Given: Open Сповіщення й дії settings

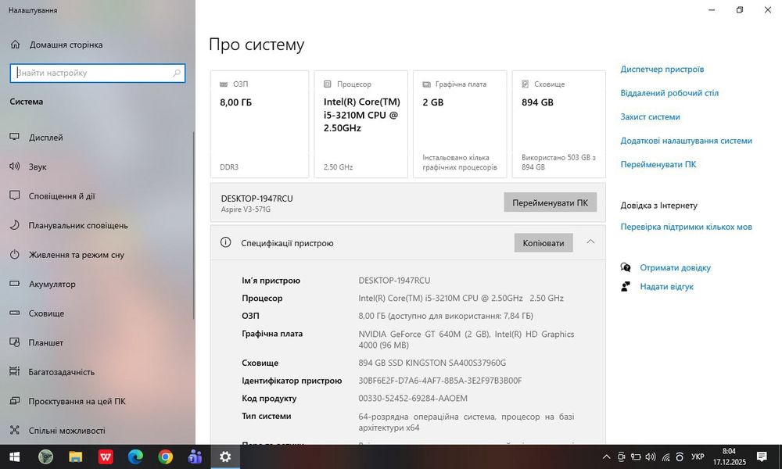Looking at the screenshot, I should pyautogui.click(x=62, y=196).
